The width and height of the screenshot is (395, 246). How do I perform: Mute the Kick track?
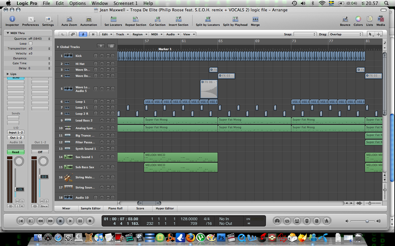(108, 56)
